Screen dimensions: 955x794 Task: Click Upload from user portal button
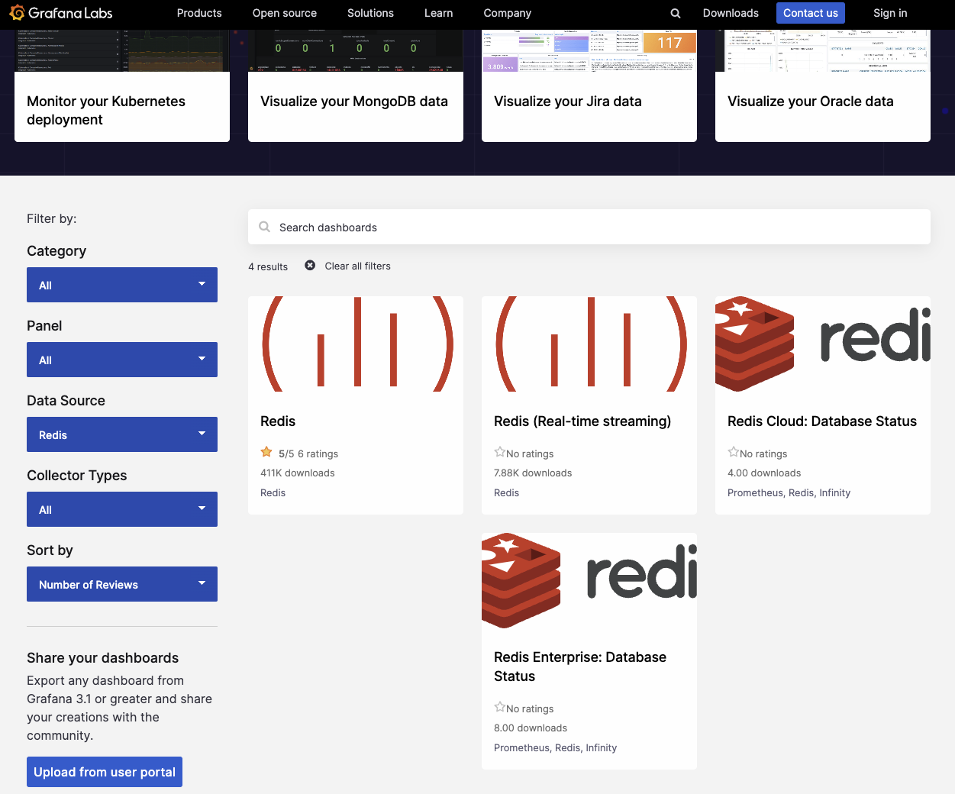105,772
